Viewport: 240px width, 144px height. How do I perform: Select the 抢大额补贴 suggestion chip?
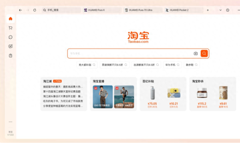87,65
